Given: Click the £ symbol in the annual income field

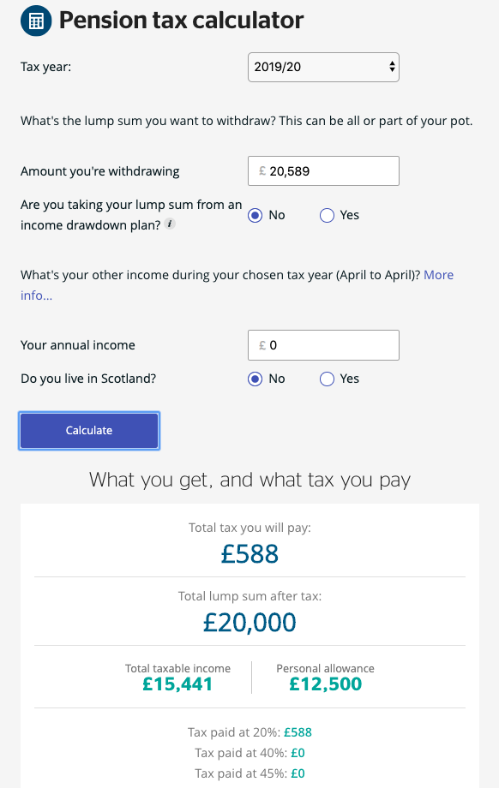Looking at the screenshot, I should coord(262,345).
